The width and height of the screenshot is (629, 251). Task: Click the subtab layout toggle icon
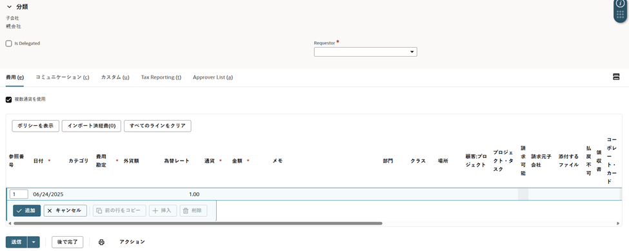click(616, 77)
